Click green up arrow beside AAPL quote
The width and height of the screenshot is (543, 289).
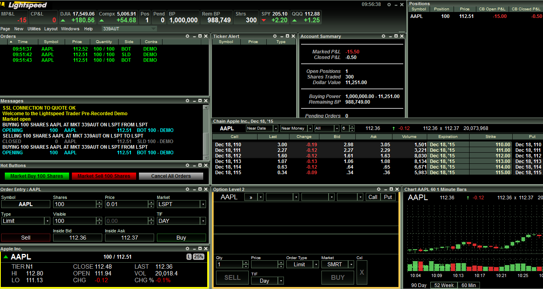6,257
